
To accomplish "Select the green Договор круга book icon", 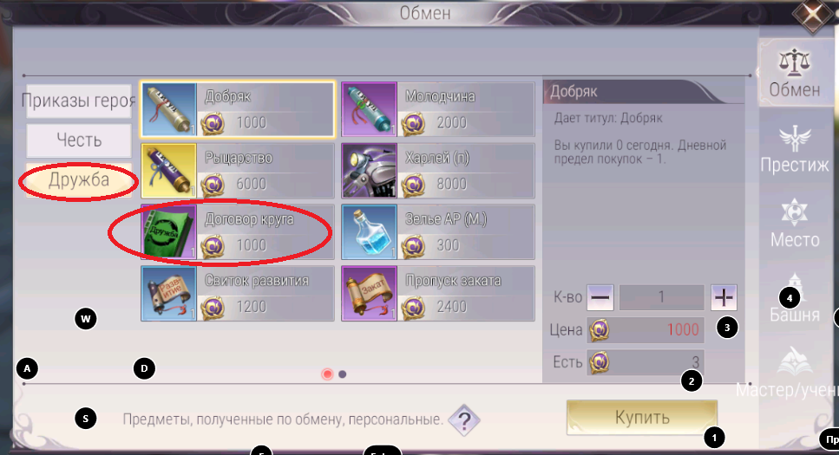I will pyautogui.click(x=169, y=232).
